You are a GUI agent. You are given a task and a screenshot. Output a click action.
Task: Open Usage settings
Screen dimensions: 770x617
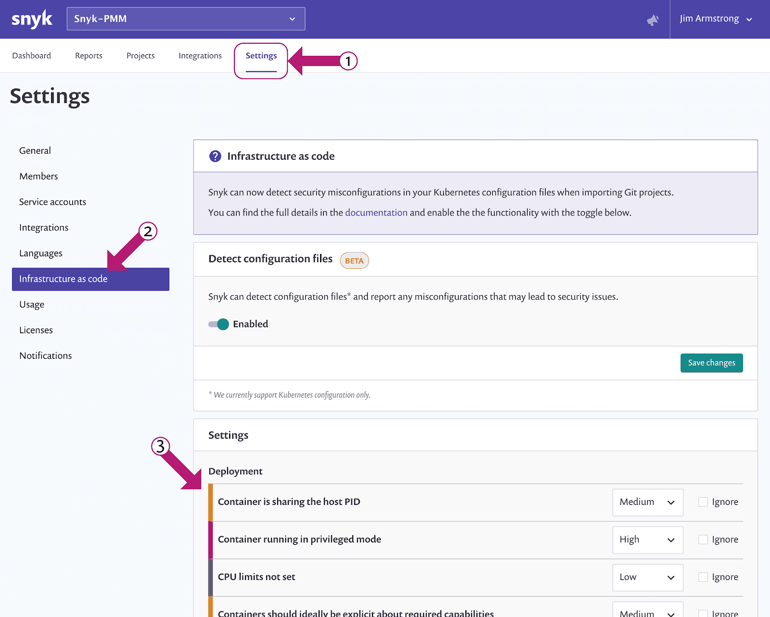click(x=32, y=305)
